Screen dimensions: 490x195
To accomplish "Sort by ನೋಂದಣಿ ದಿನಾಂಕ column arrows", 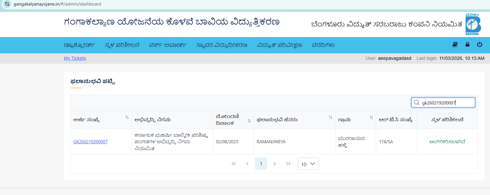I will pos(249,121).
